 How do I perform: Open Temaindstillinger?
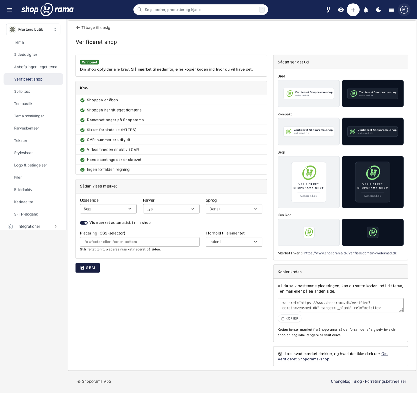click(29, 116)
